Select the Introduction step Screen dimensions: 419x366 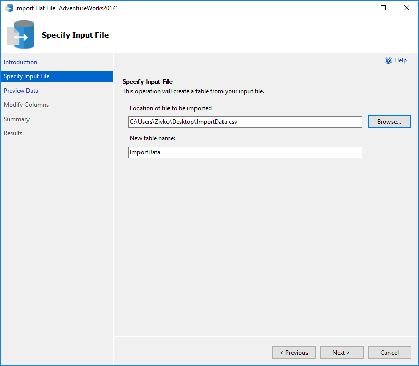pyautogui.click(x=20, y=62)
